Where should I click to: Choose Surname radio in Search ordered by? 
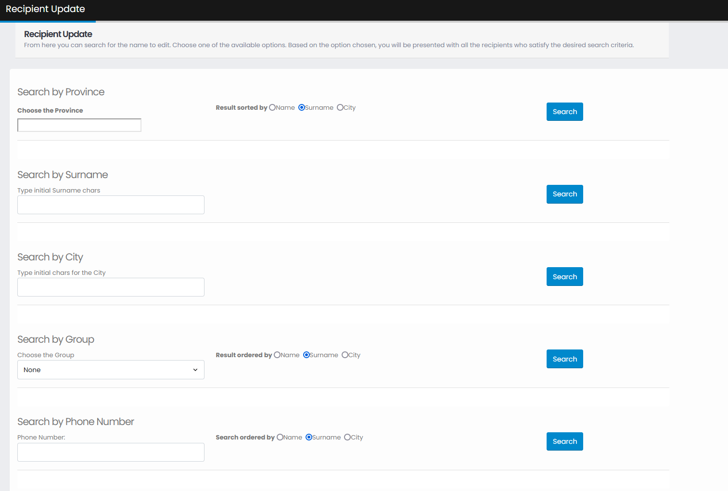pyautogui.click(x=309, y=438)
